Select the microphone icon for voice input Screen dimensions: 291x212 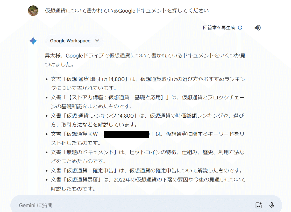click(272, 205)
